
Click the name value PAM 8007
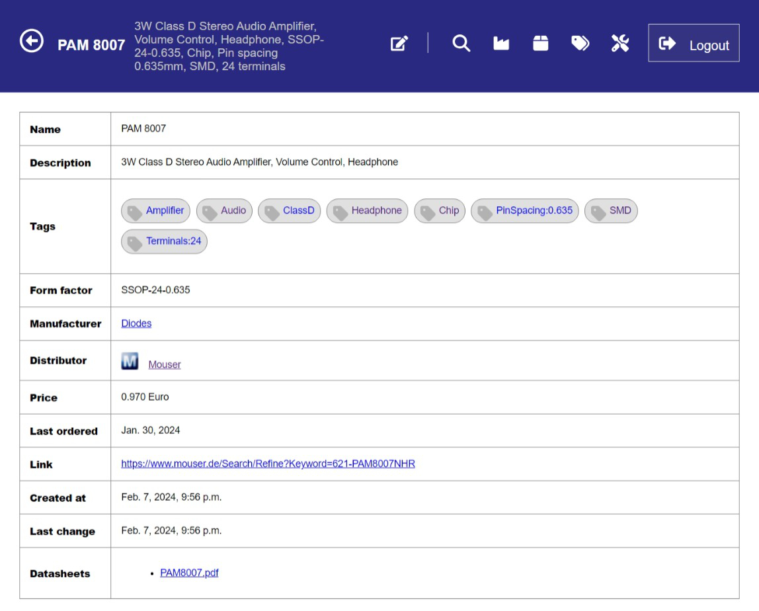tap(143, 128)
